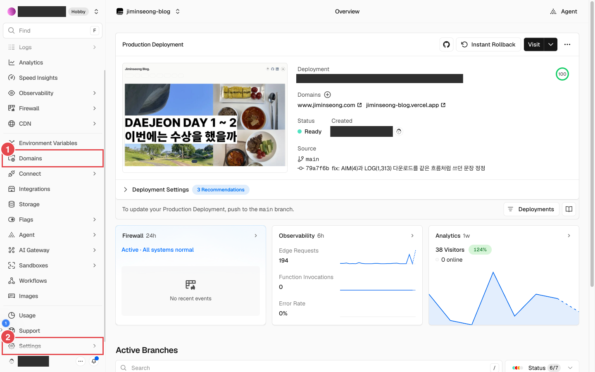Click the commit 79a7f6b hash

[317, 168]
